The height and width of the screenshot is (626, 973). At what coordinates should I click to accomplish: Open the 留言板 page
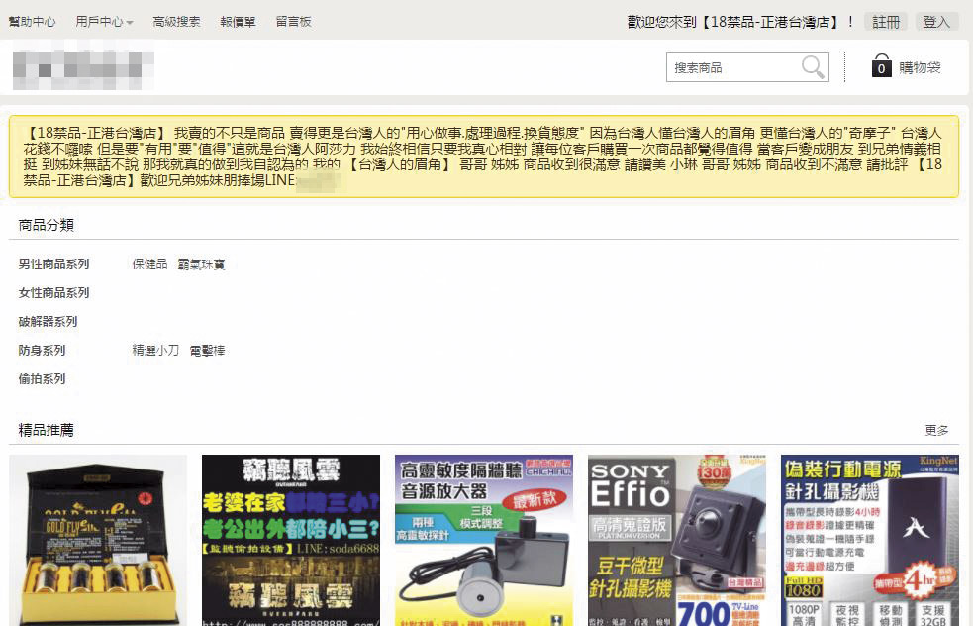(294, 22)
